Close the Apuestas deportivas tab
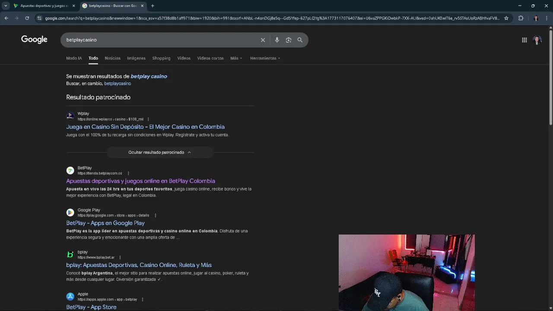 [73, 6]
